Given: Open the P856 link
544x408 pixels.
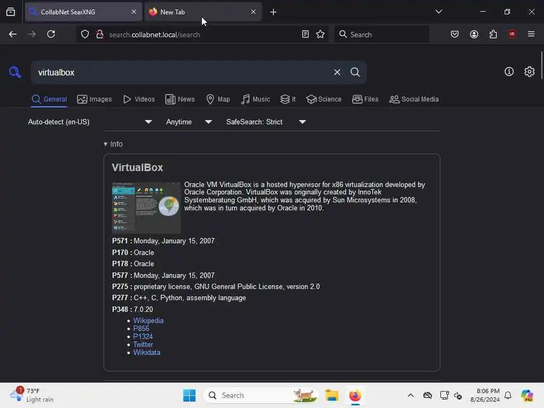Looking at the screenshot, I should click(141, 328).
